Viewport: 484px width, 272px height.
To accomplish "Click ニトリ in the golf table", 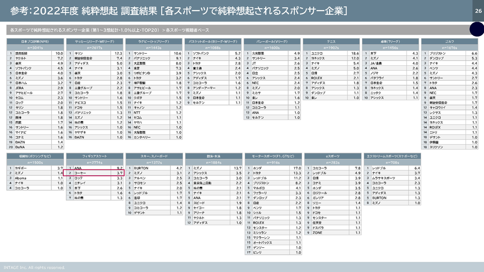I will coord(433,133).
